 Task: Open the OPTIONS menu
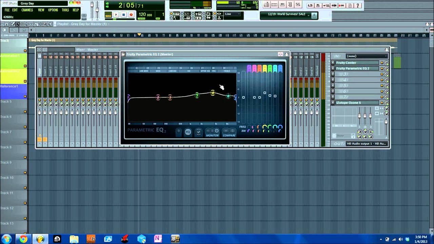(x=53, y=10)
